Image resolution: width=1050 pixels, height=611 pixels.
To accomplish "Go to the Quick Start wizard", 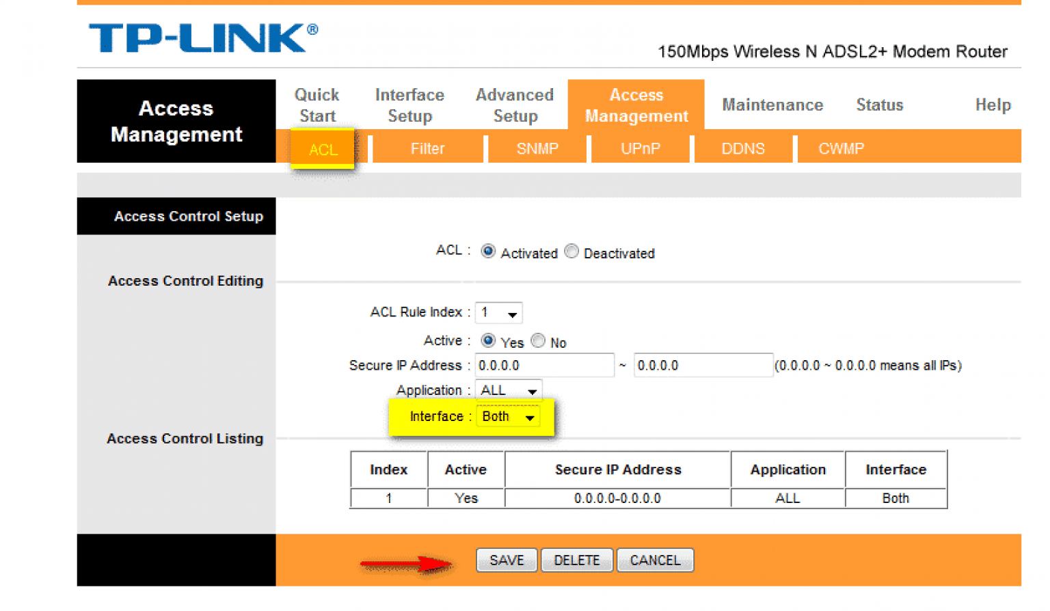I will [317, 105].
